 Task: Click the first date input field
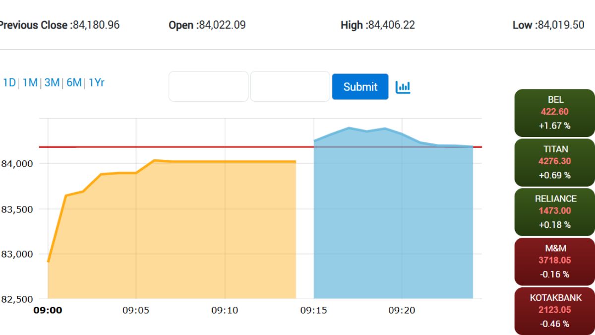(208, 86)
